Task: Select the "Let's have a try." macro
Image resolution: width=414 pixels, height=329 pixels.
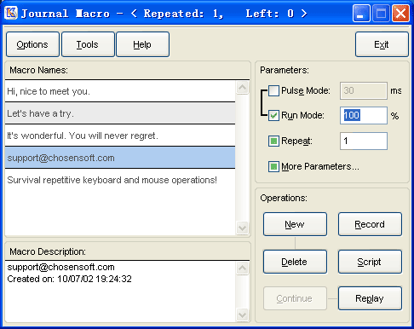Action: (120, 113)
